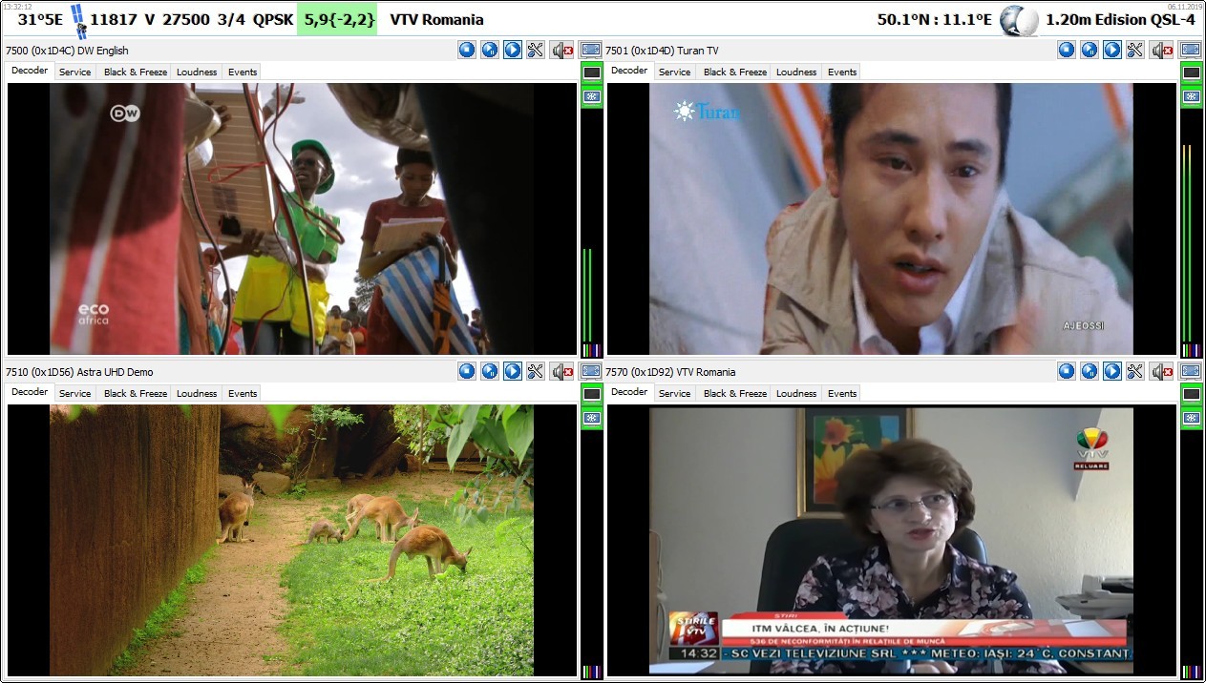Expand Astra UHD Demo to fullscreen view
1206x683 pixels.
(x=591, y=371)
